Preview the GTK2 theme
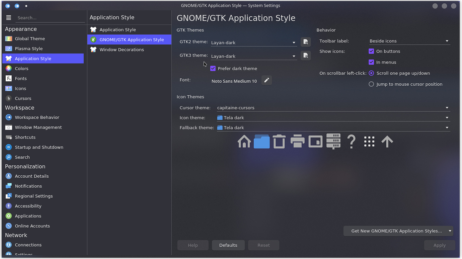 (306, 42)
